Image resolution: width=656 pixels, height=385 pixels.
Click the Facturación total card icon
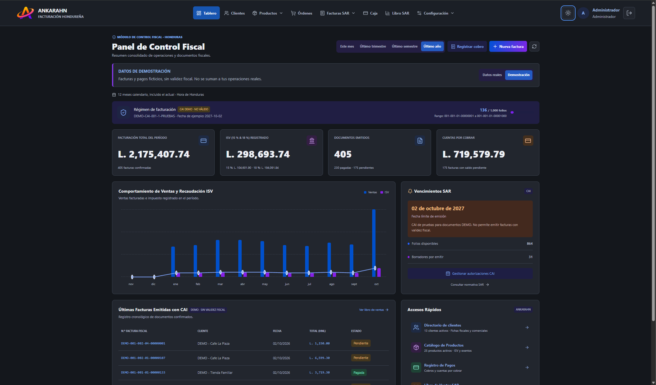pos(203,141)
